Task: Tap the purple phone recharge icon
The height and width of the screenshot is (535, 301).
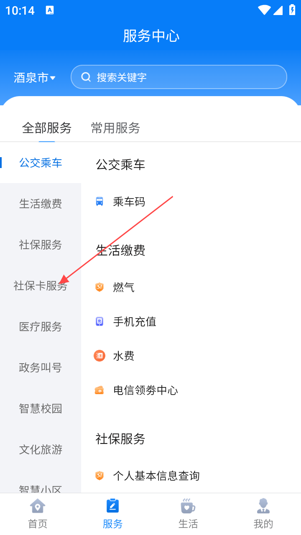Action: pos(99,321)
